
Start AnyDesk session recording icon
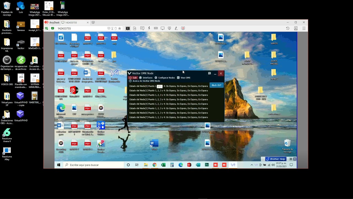[x=183, y=28]
